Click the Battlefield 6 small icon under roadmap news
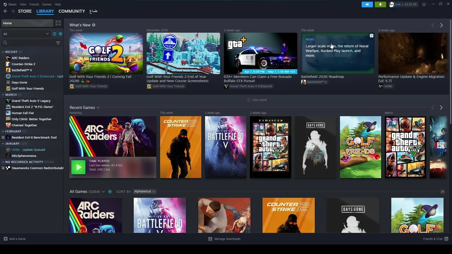The width and height of the screenshot is (452, 254). pyautogui.click(x=303, y=82)
